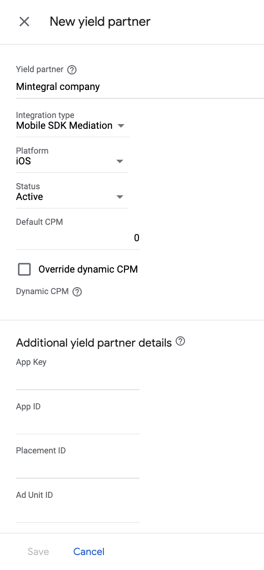Screen dimensions: 264x570
Task: Enable the Override dynamic CPM checkbox
Action: click(24, 269)
